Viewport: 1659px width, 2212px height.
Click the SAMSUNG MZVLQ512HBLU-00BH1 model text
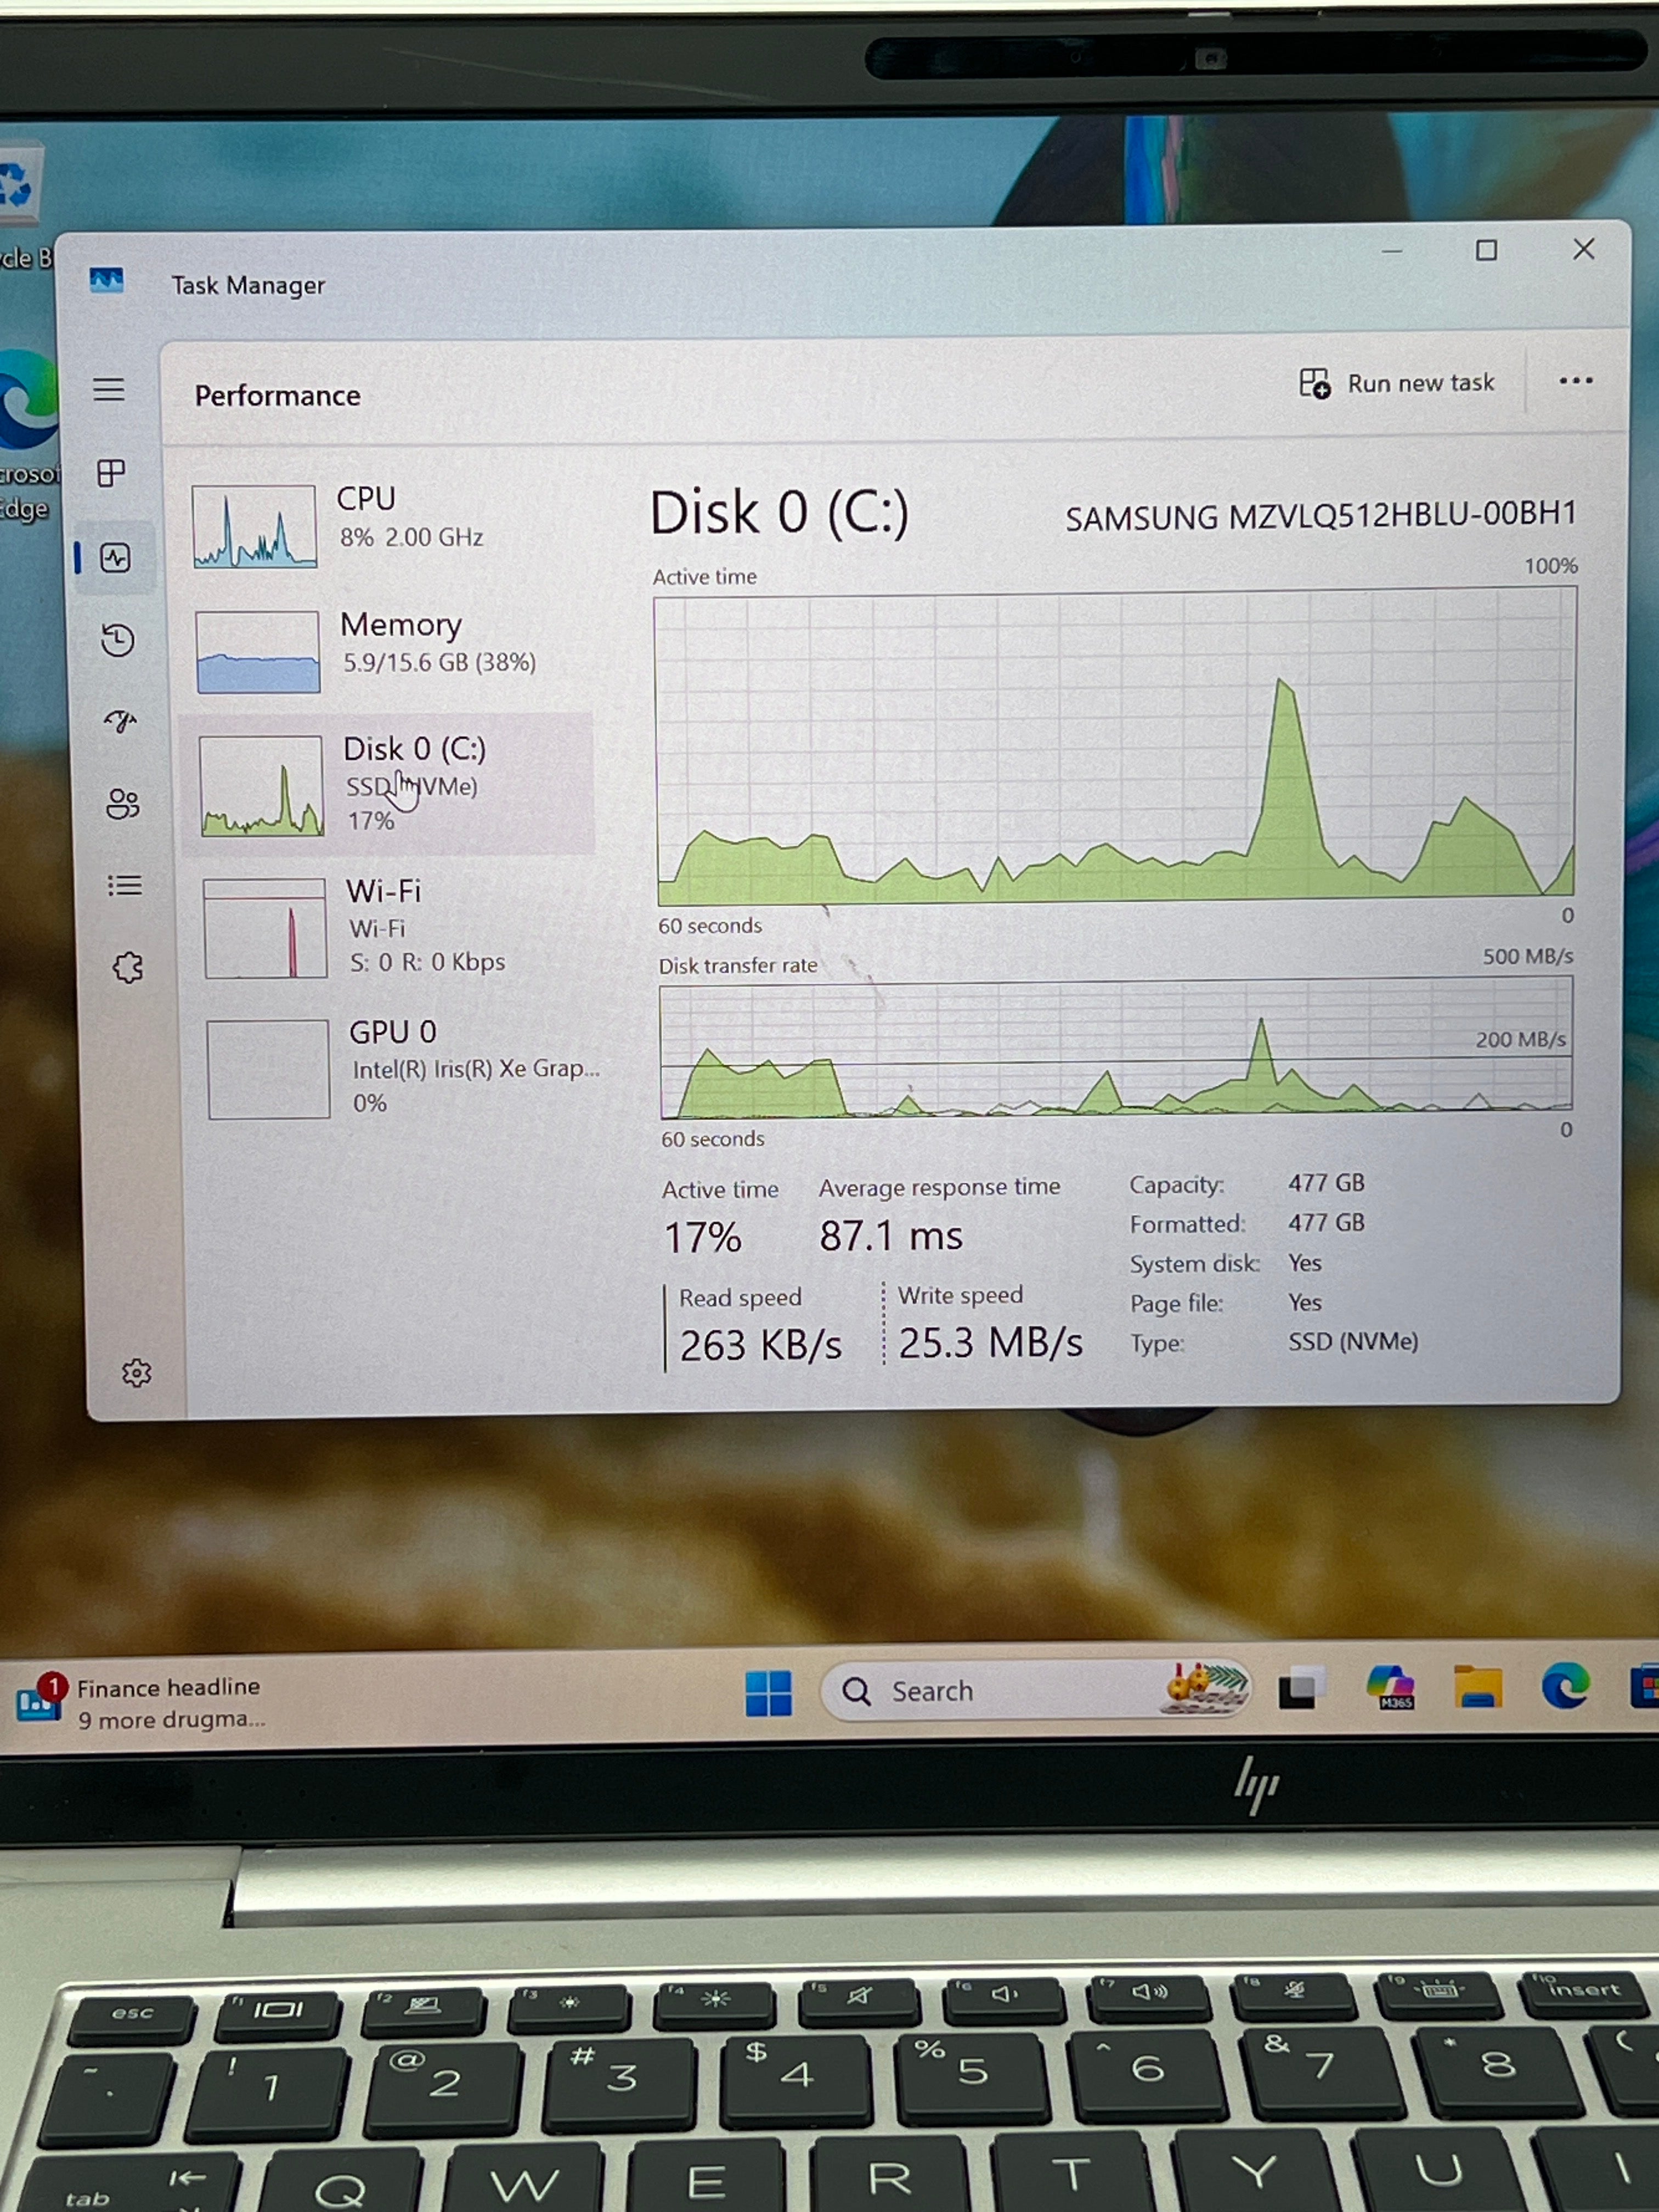click(1320, 515)
